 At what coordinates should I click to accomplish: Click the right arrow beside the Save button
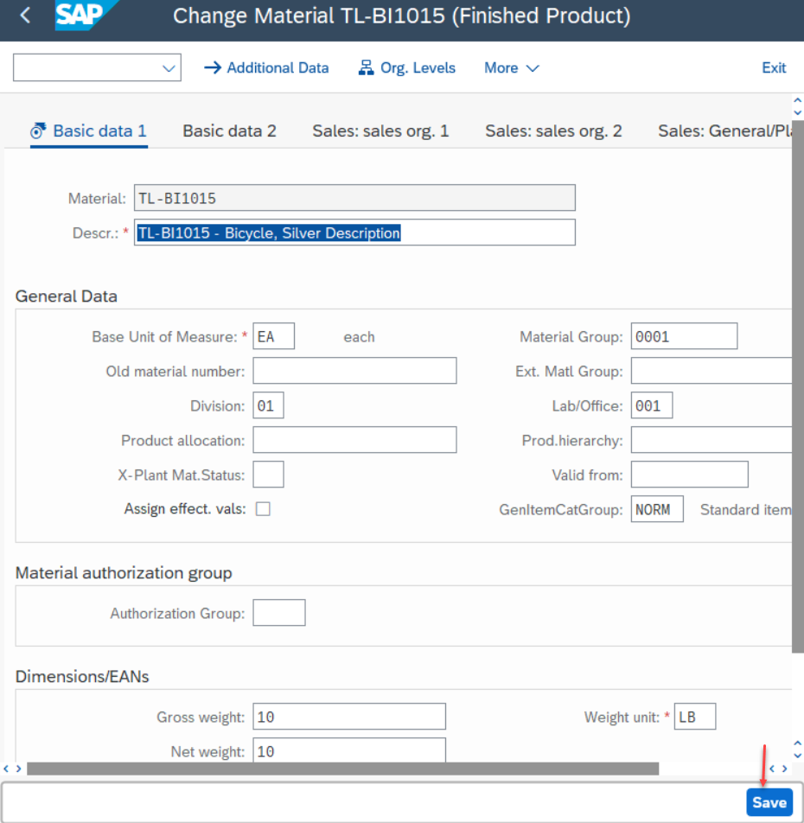[x=785, y=769]
